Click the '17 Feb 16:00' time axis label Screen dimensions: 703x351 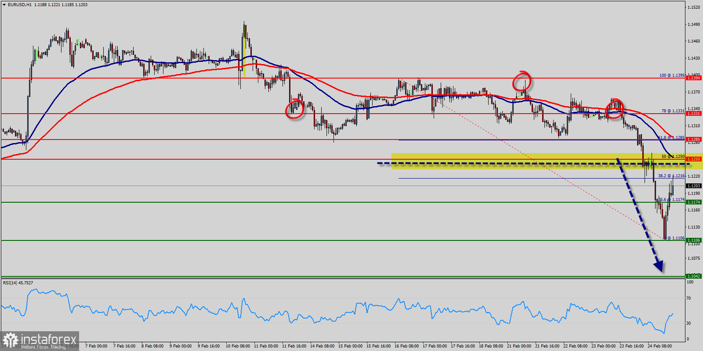pyautogui.click(x=463, y=346)
